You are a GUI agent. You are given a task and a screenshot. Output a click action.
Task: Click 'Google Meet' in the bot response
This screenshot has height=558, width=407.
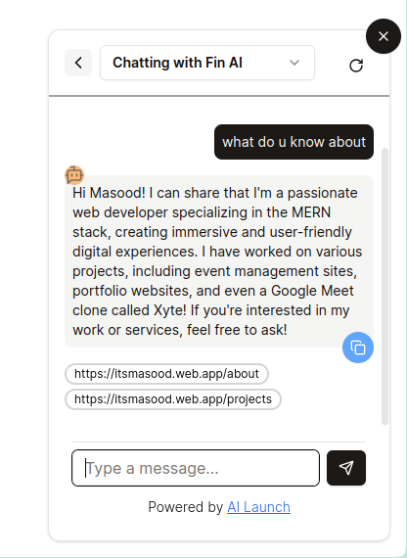[312, 291]
